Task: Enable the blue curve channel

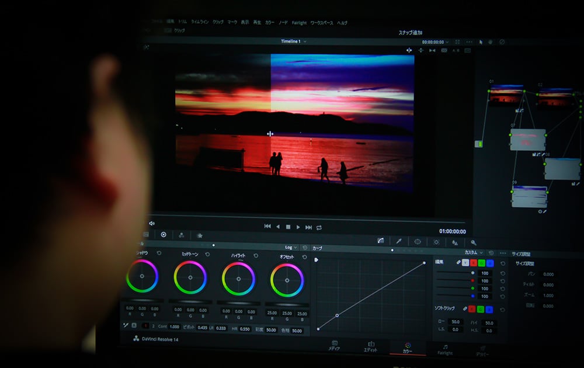Action: point(490,263)
